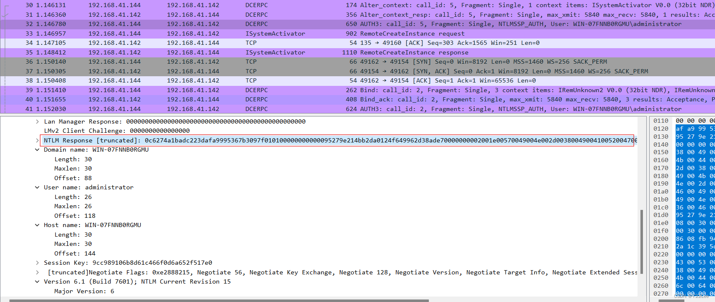
Task: Select packet 41 AUTH3 call_id 2 row
Action: (357, 109)
